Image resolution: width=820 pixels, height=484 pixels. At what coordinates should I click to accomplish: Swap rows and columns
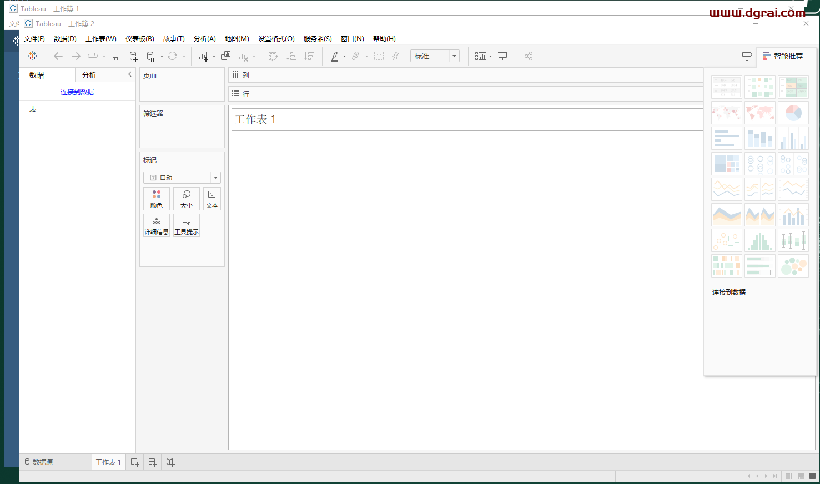273,56
